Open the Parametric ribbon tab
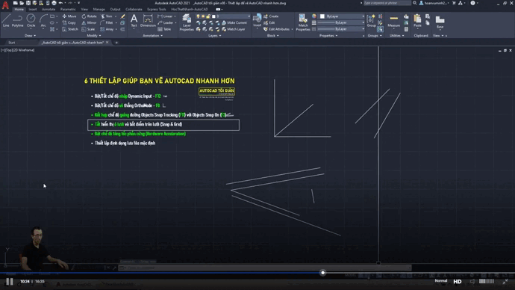 68,10
